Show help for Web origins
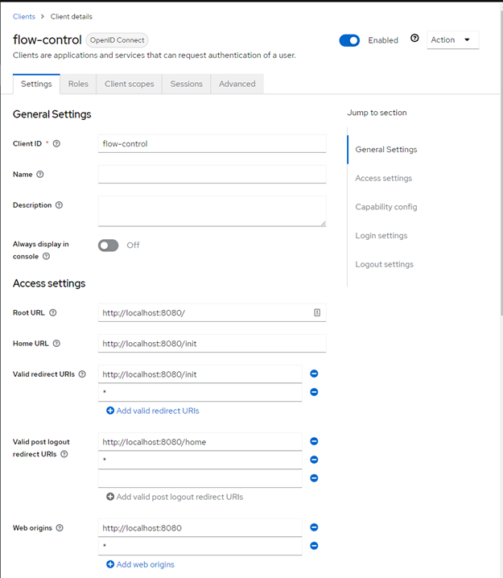503x578 pixels. [60, 528]
